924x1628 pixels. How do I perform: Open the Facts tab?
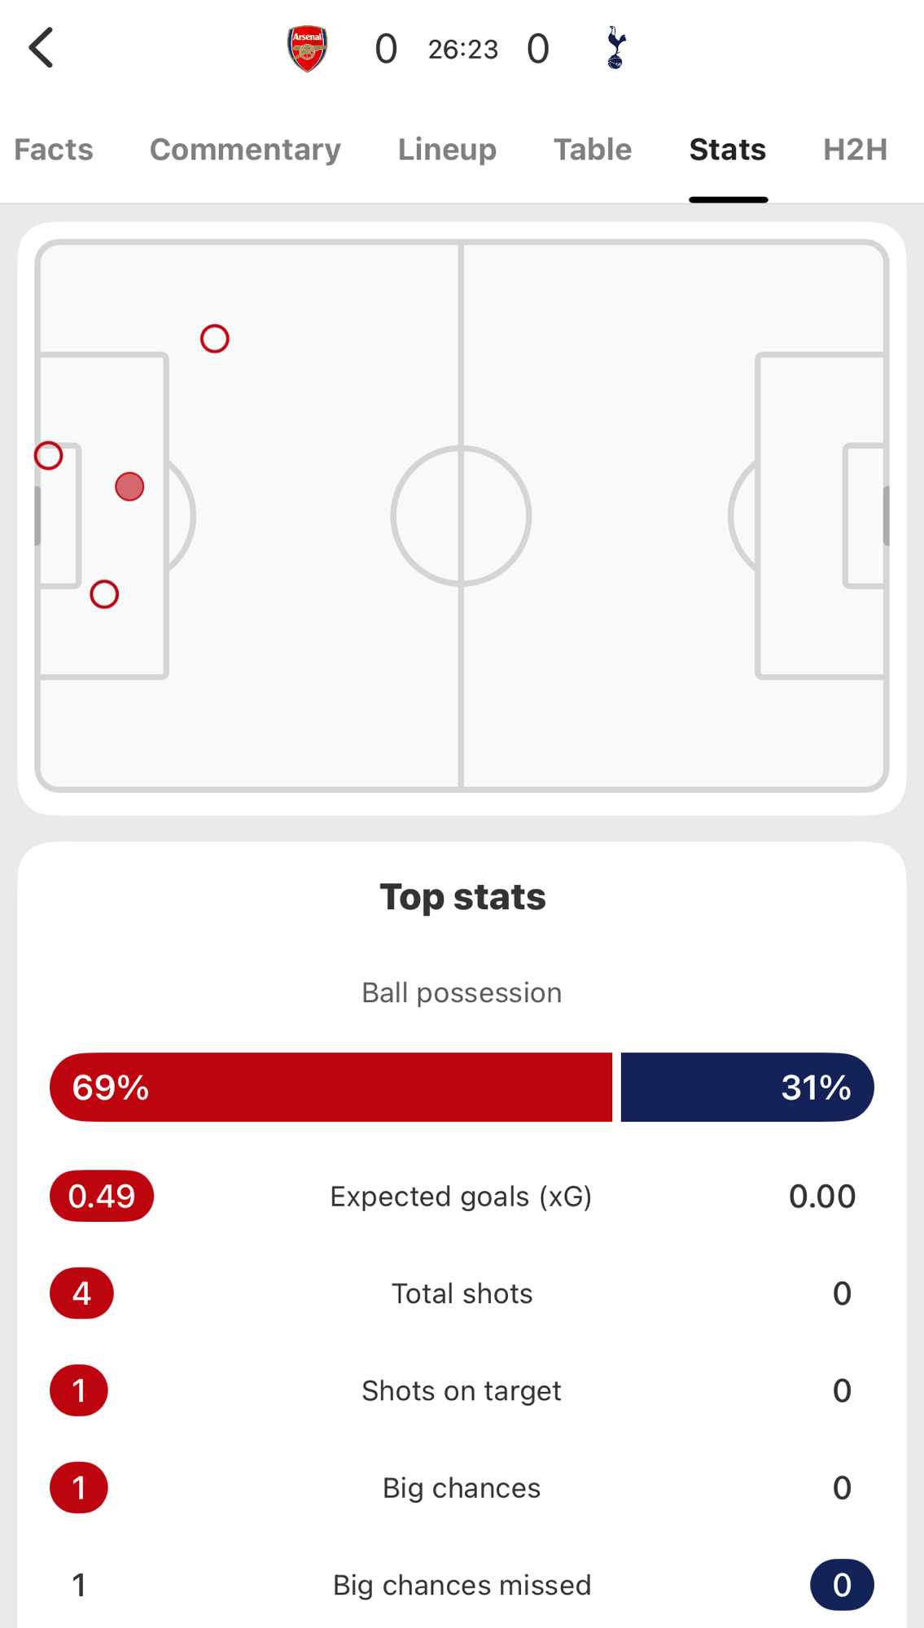[54, 150]
